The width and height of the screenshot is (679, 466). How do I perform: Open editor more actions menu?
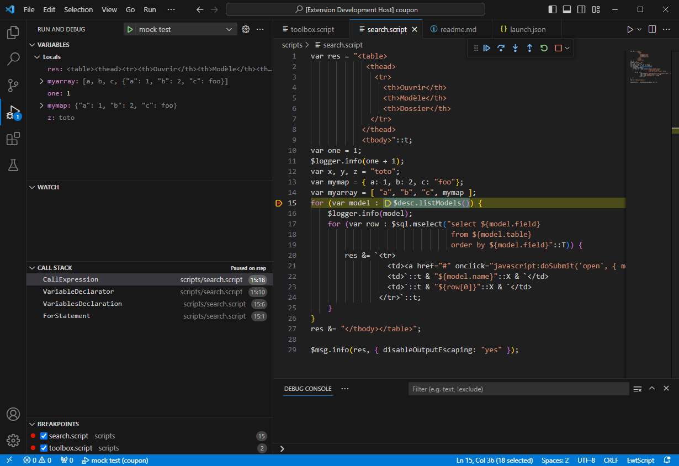(666, 29)
